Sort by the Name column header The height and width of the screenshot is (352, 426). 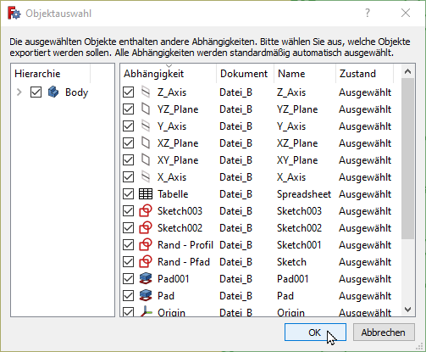[x=305, y=74]
